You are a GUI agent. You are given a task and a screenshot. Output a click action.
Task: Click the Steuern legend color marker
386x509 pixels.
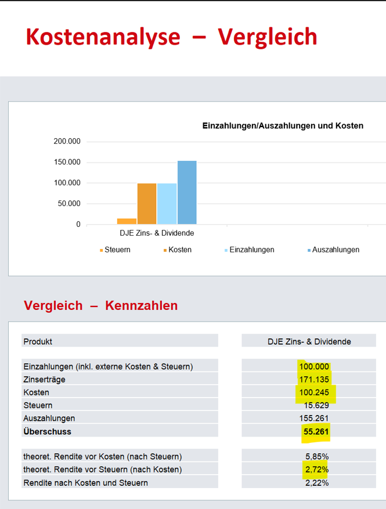click(101, 250)
